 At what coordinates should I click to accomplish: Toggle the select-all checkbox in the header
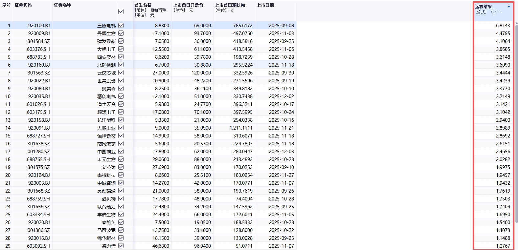click(x=121, y=11)
